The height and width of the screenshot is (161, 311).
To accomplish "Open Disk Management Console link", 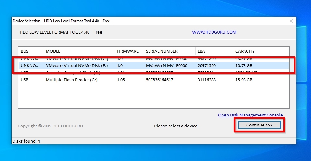I will point(250,115).
